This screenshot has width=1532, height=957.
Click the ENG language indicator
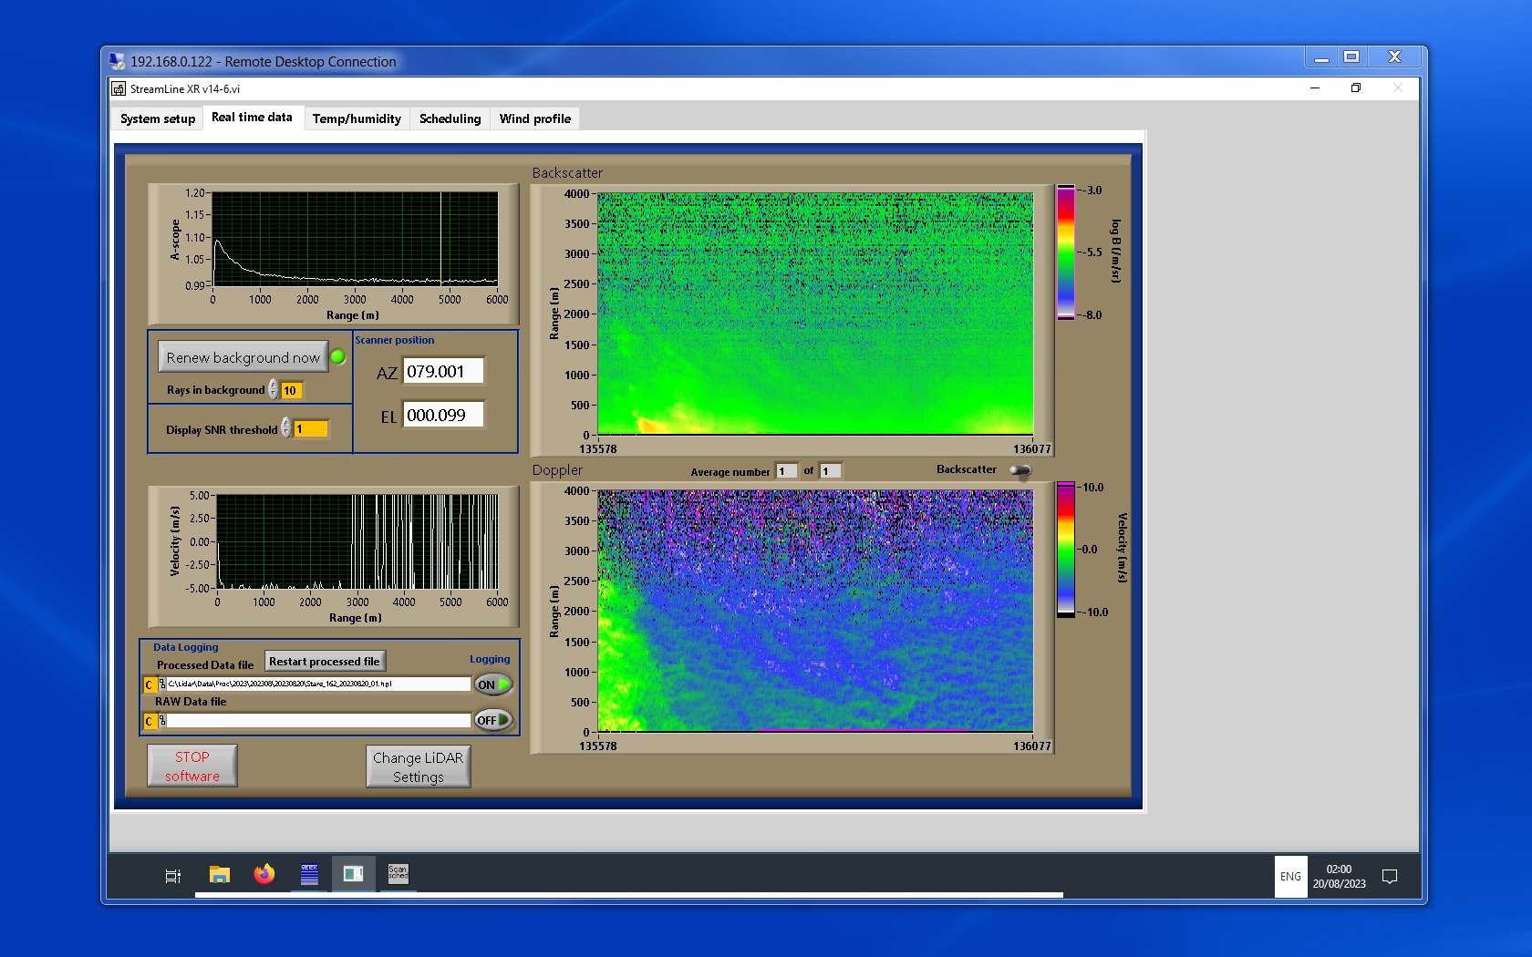click(x=1290, y=877)
